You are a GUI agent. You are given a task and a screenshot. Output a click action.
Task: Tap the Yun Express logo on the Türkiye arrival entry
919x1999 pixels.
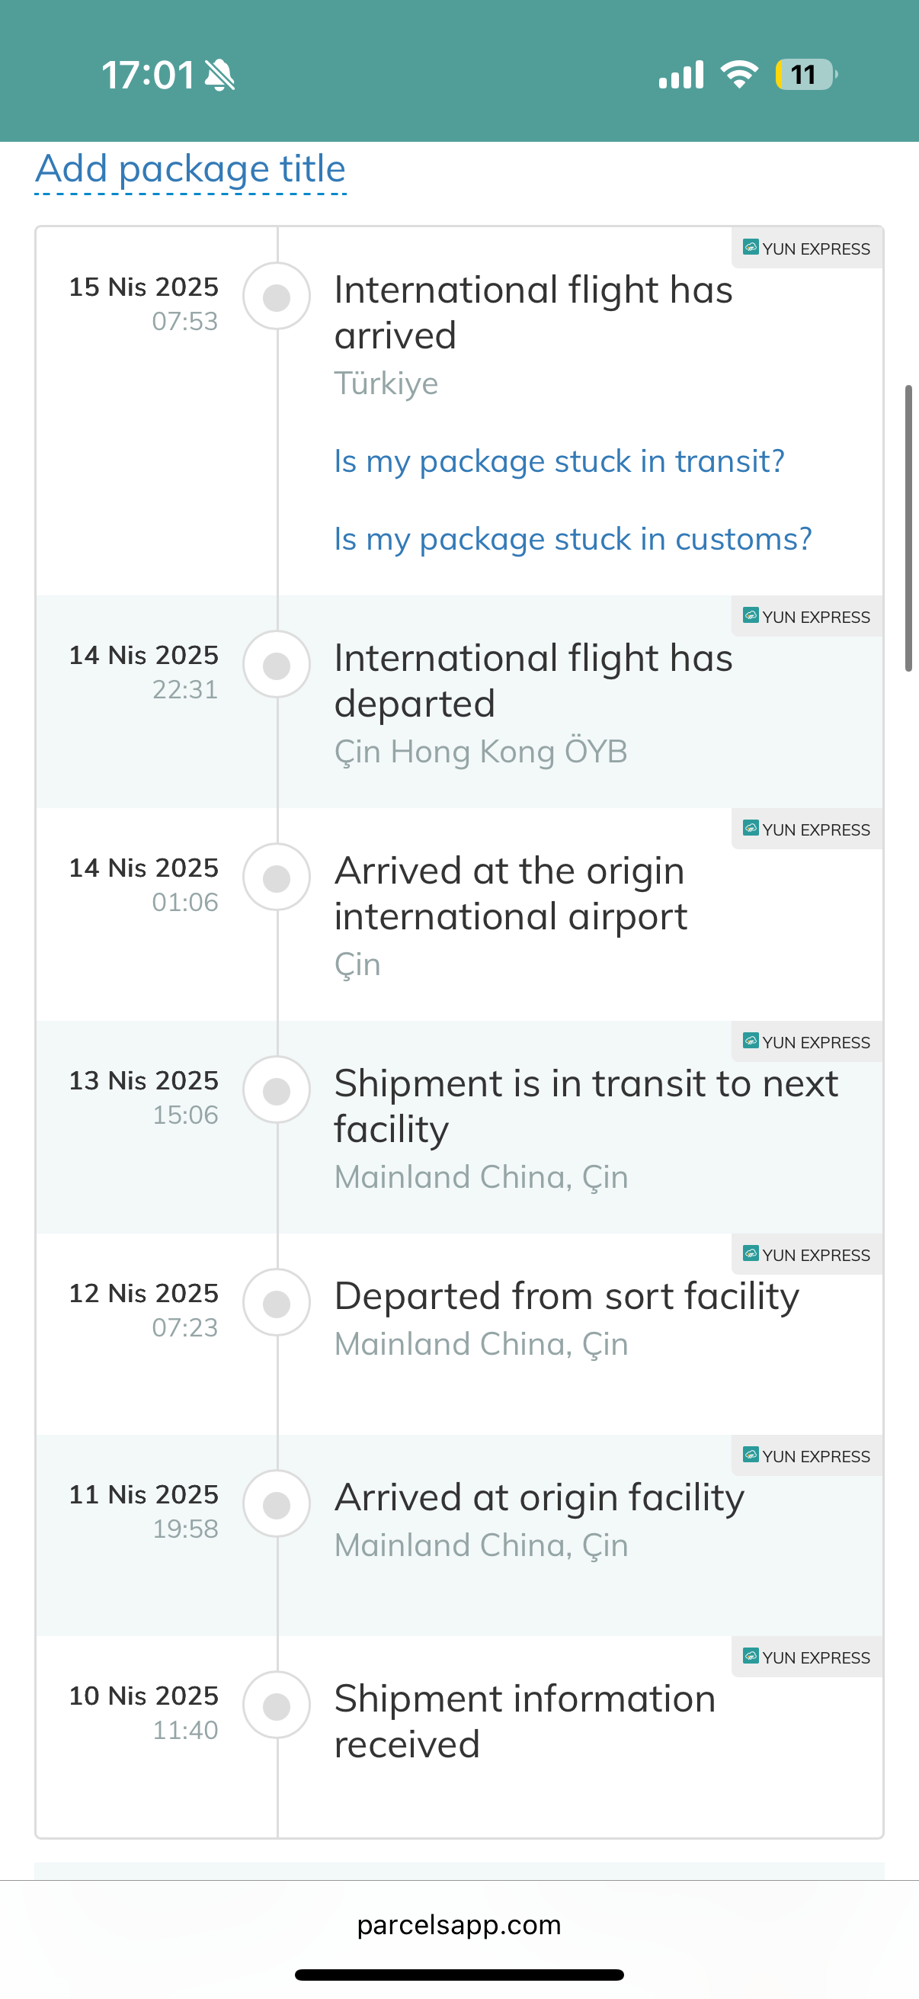(750, 248)
